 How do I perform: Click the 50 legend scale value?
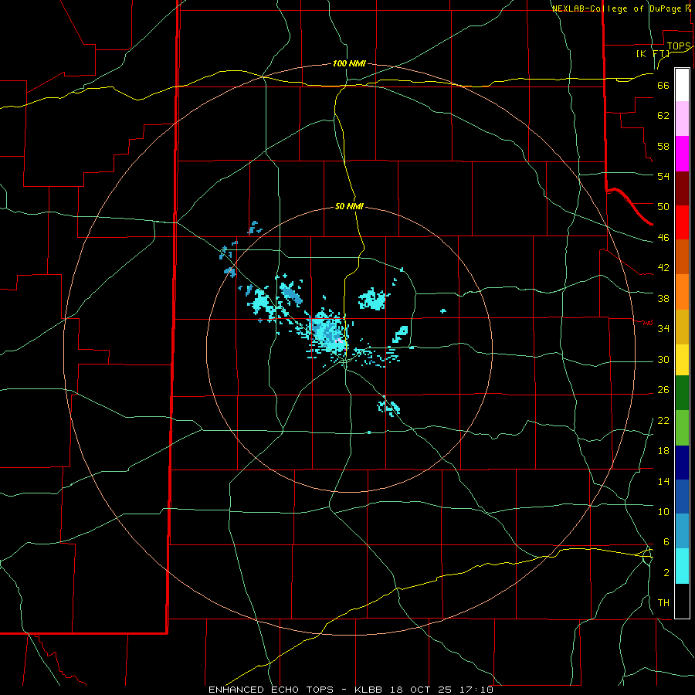pyautogui.click(x=663, y=207)
